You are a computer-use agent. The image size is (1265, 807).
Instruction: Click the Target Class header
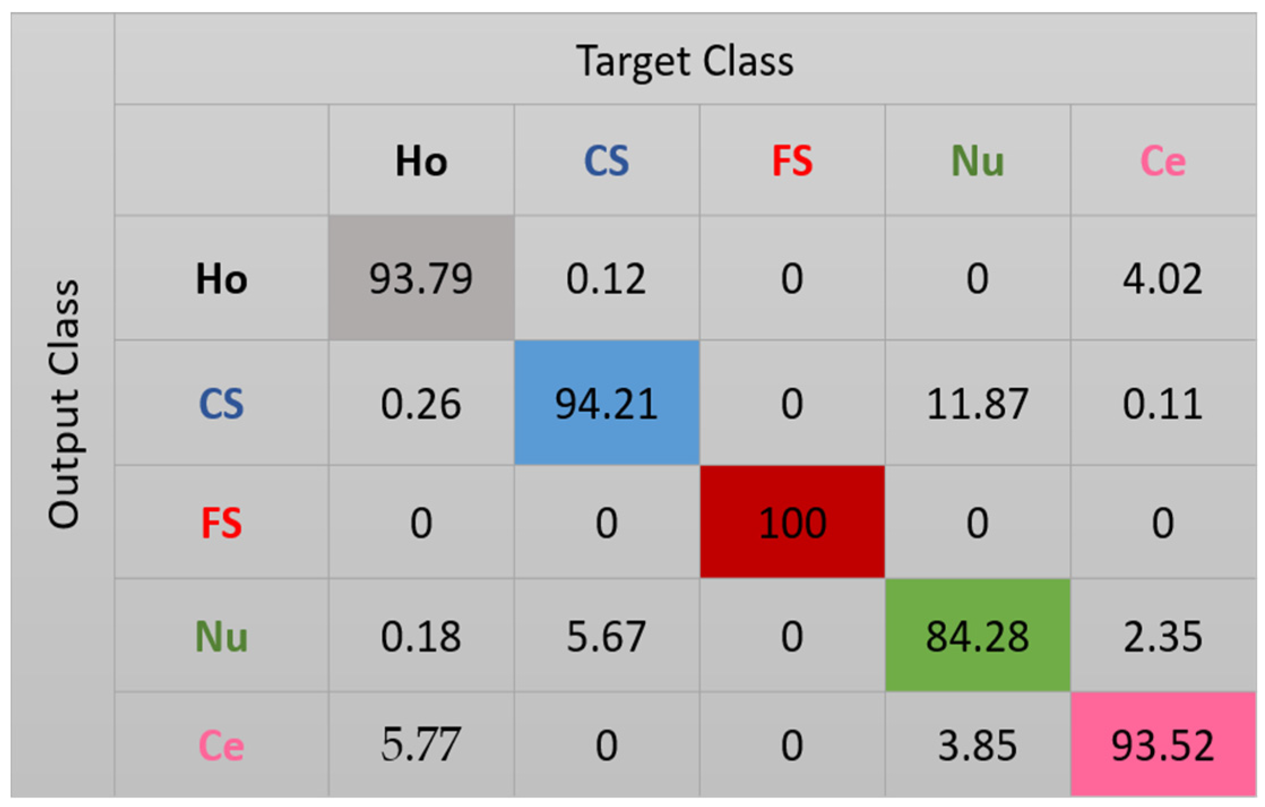(685, 61)
